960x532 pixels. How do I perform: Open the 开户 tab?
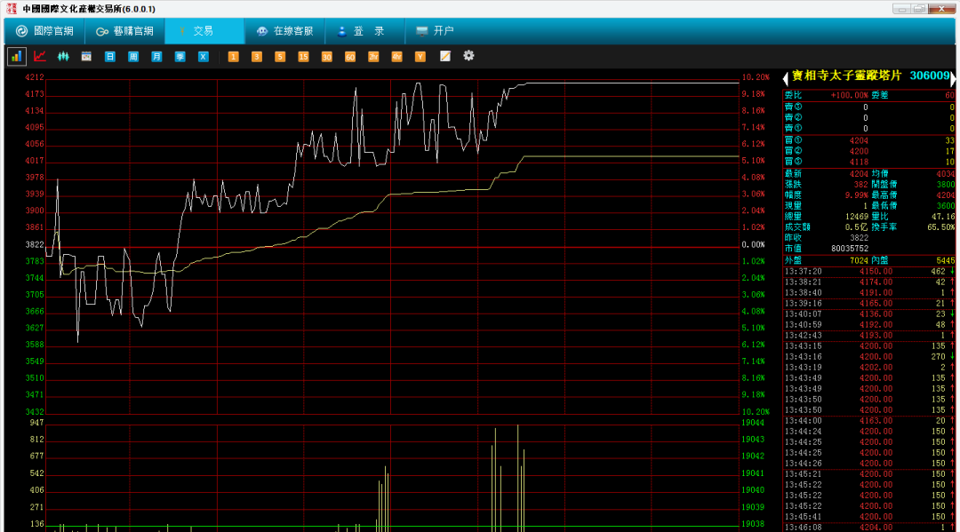[436, 30]
